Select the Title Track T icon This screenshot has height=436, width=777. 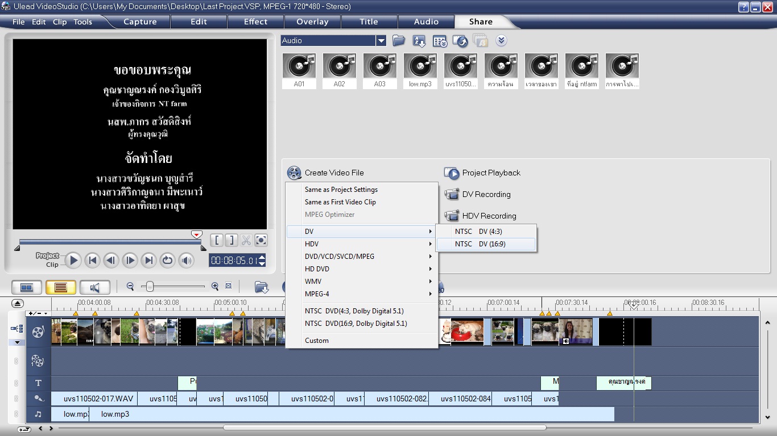coord(38,383)
